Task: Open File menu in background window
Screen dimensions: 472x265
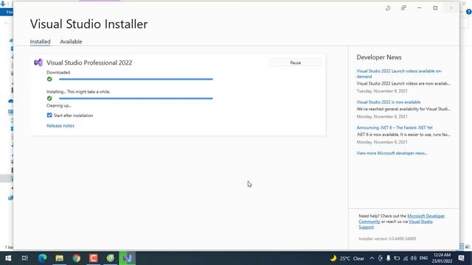Action: point(9,12)
